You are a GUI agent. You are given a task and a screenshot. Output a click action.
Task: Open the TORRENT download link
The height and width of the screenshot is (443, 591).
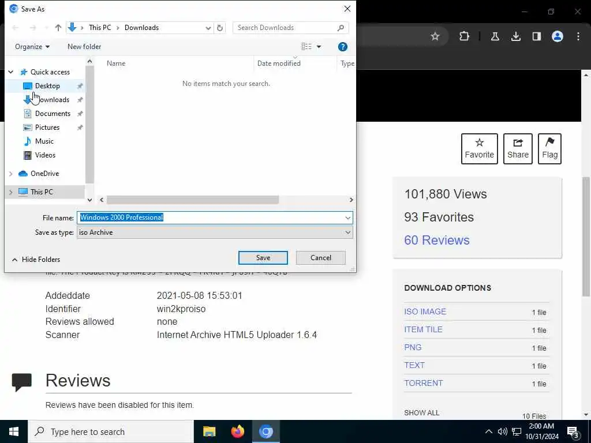423,383
